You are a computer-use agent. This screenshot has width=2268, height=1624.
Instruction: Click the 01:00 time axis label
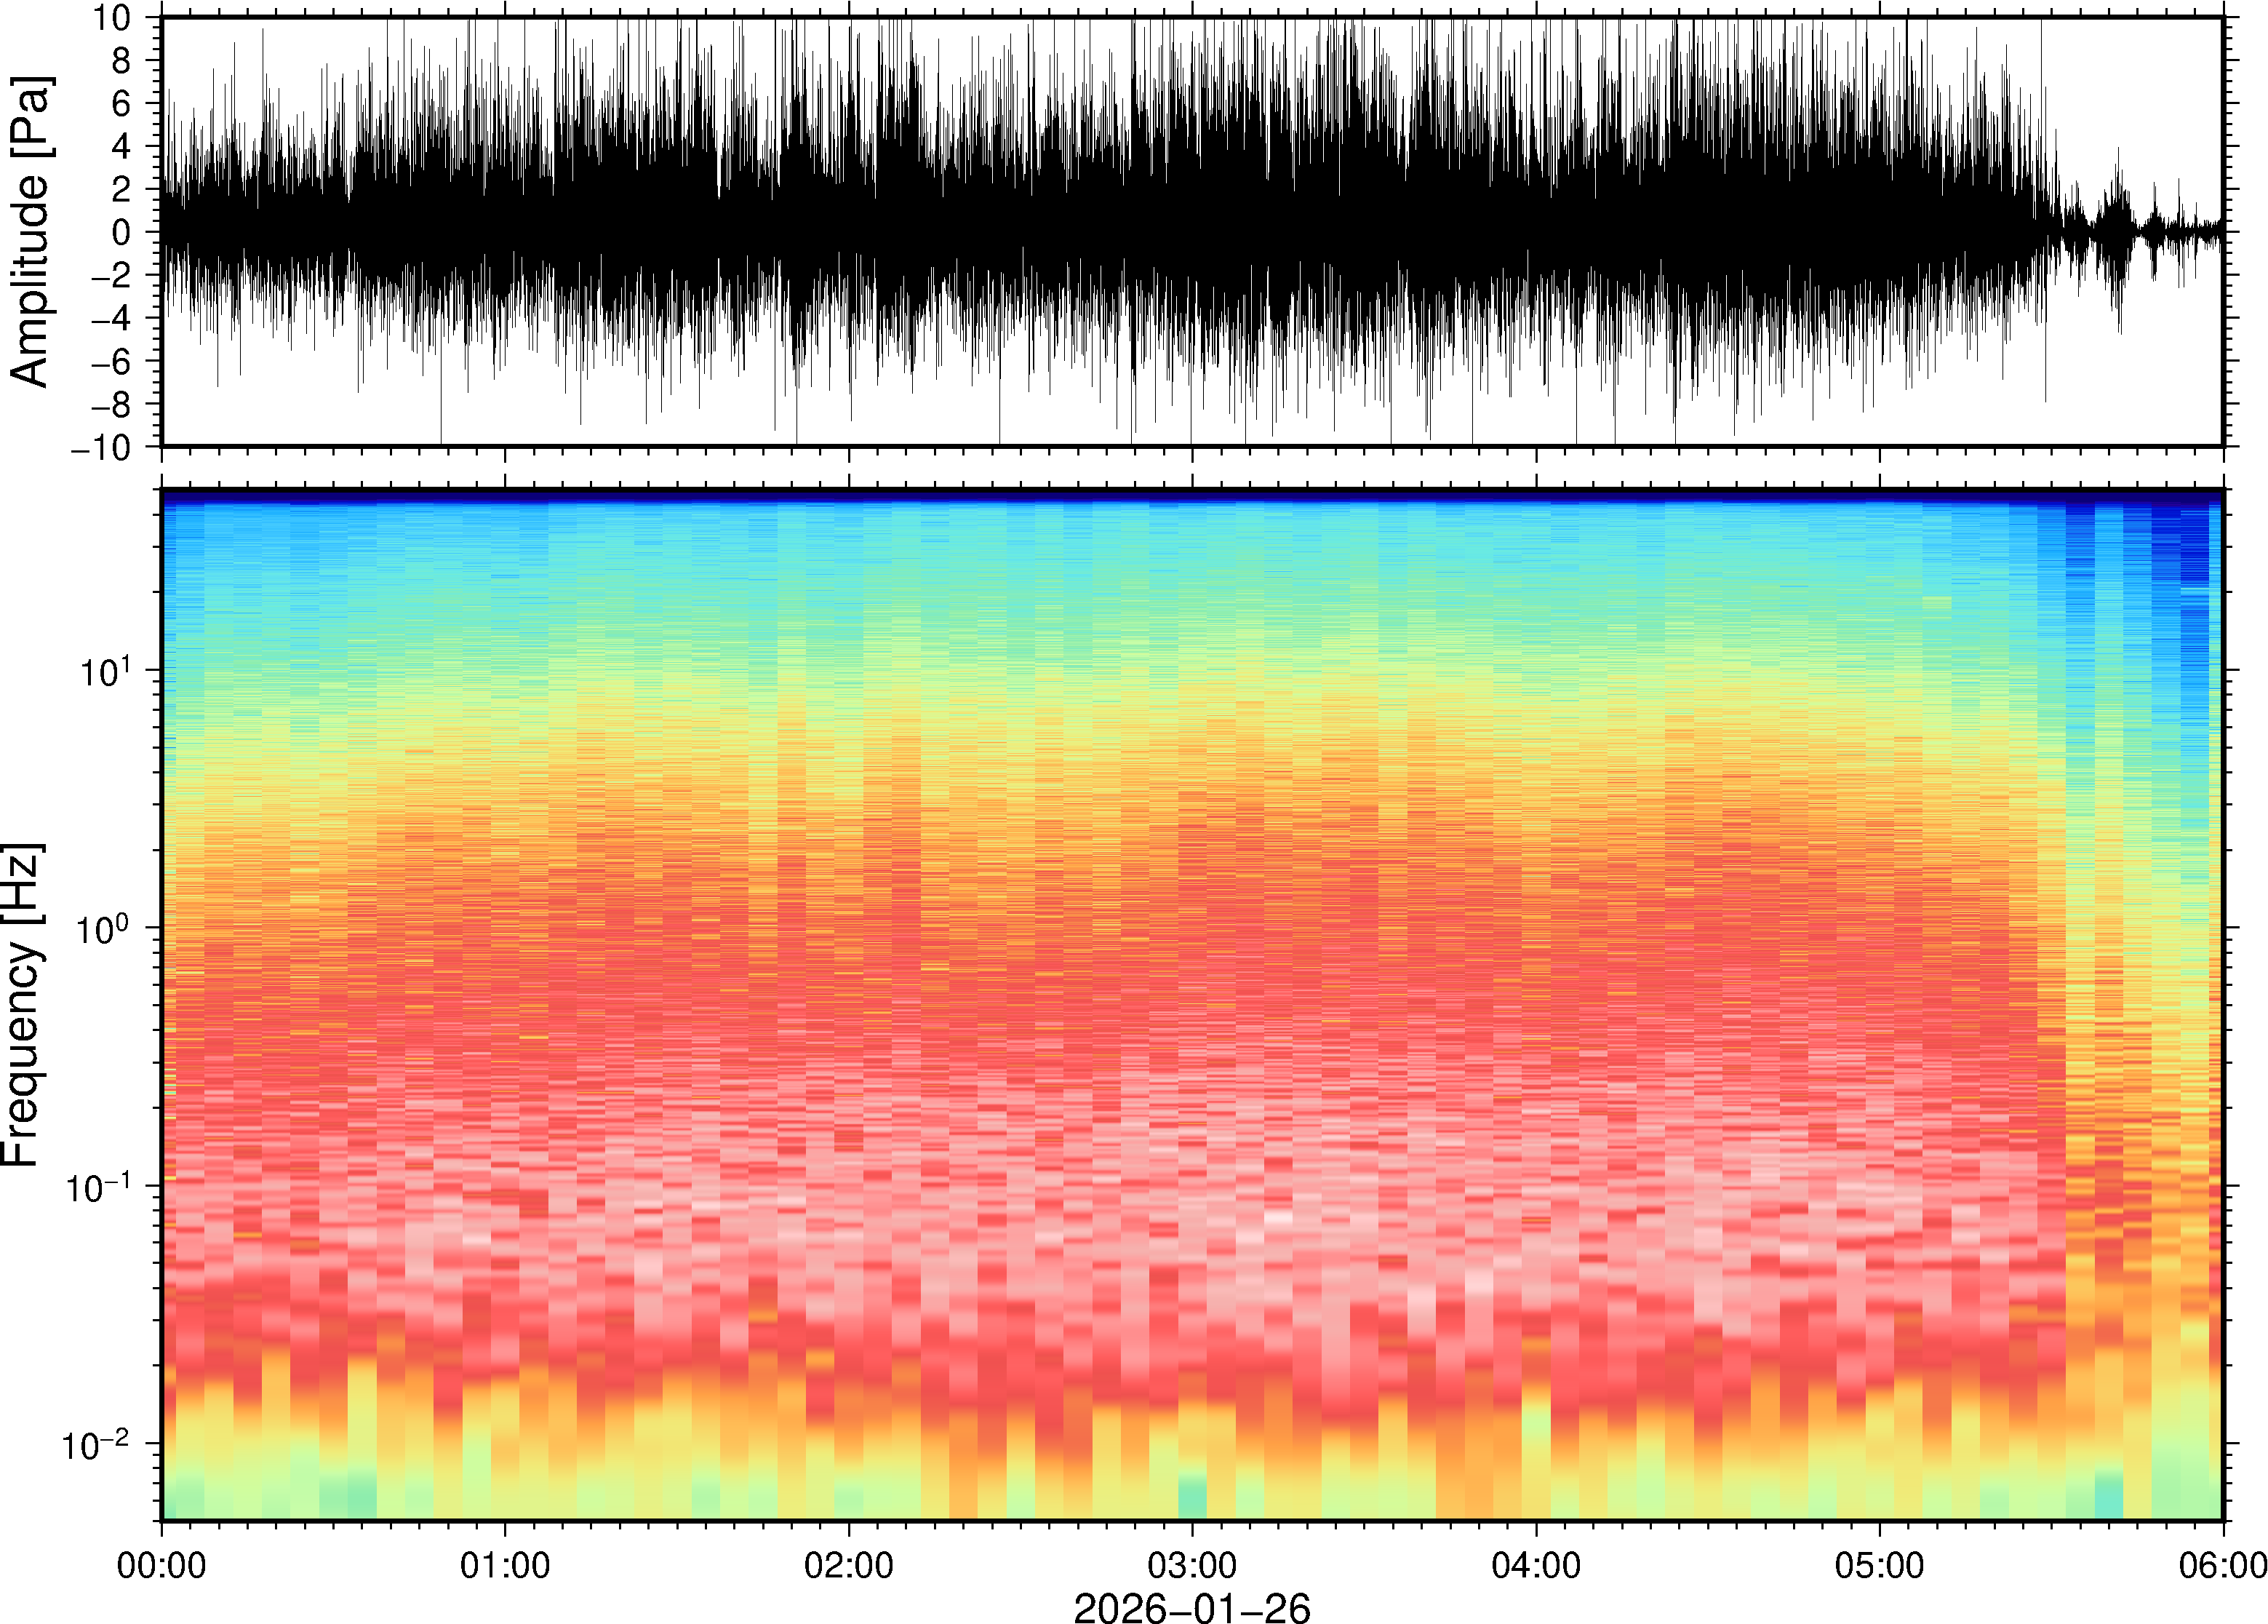coord(505,1565)
